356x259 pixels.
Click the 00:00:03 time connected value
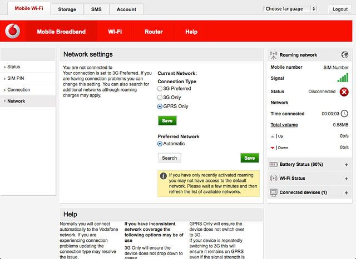pyautogui.click(x=330, y=114)
